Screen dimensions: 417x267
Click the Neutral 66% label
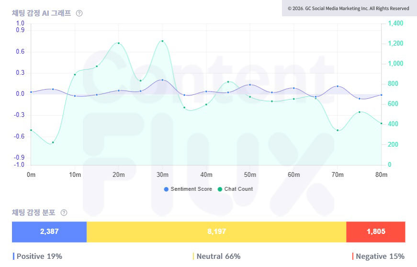pyautogui.click(x=218, y=256)
